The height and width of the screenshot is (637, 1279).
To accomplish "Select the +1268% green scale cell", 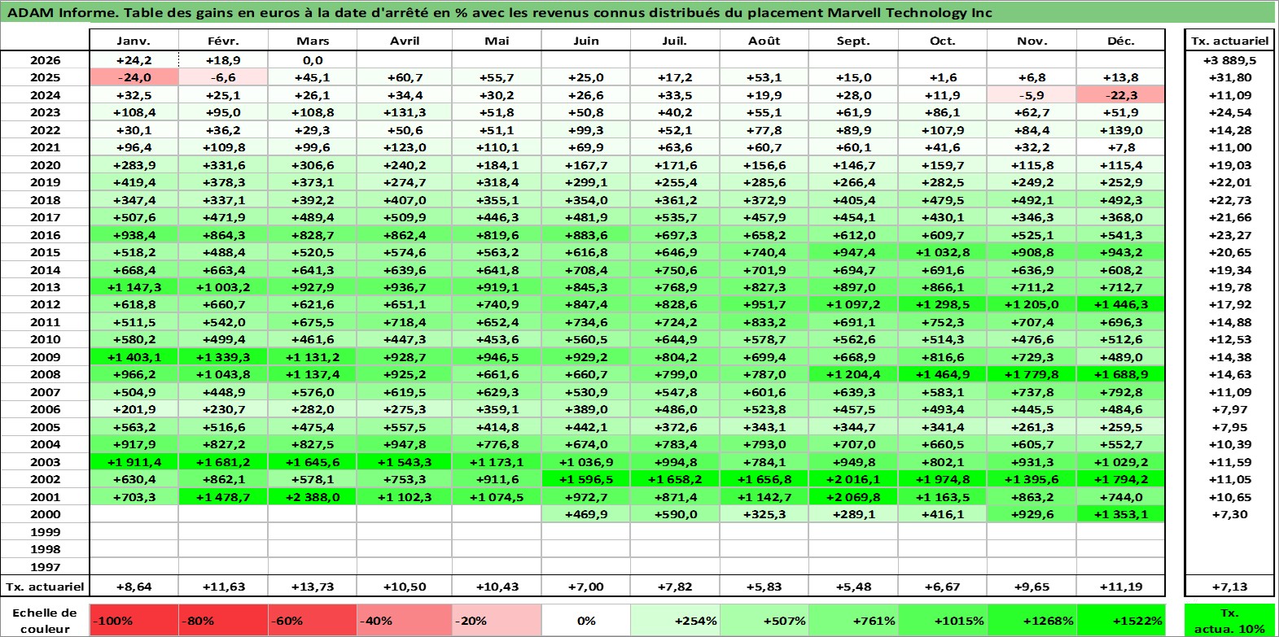I will (1032, 621).
